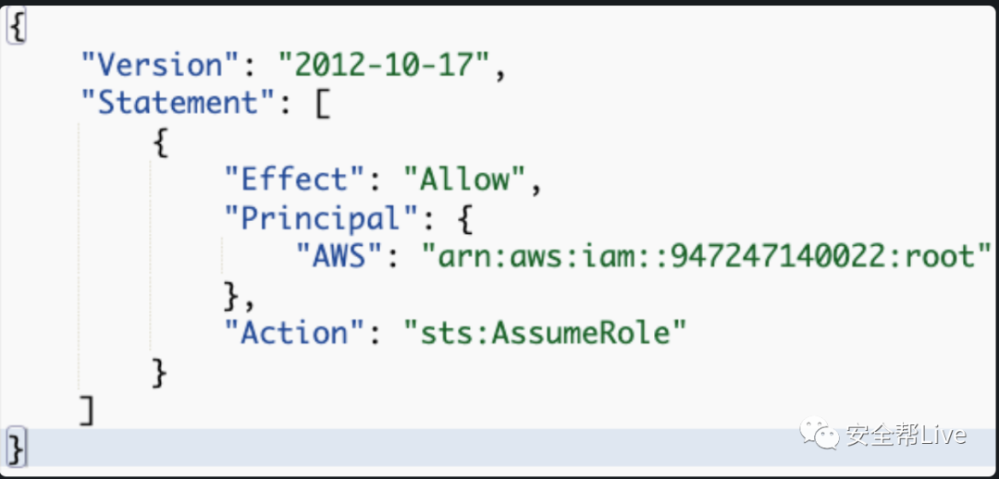This screenshot has height=479, width=999.
Task: Click the Statement opening square bracket
Action: click(x=322, y=104)
